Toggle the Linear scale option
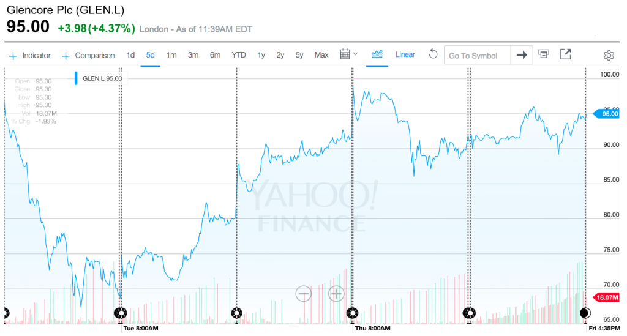Screen dimensions: 627x336 coord(405,55)
